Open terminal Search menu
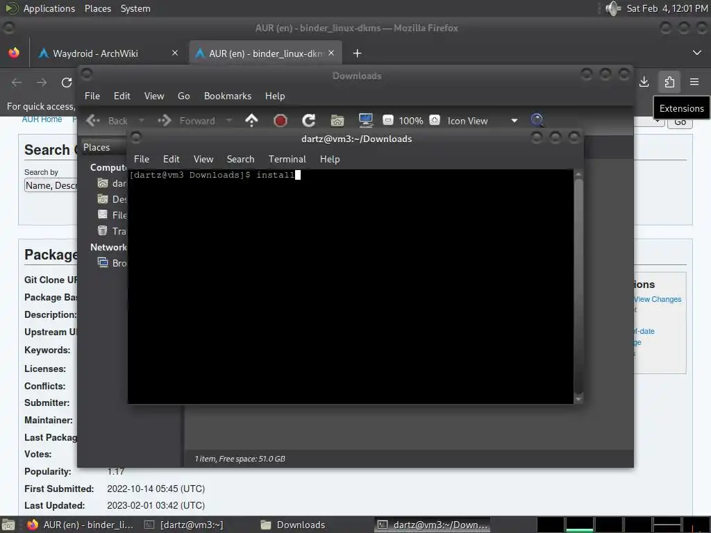This screenshot has width=711, height=533. coord(240,159)
